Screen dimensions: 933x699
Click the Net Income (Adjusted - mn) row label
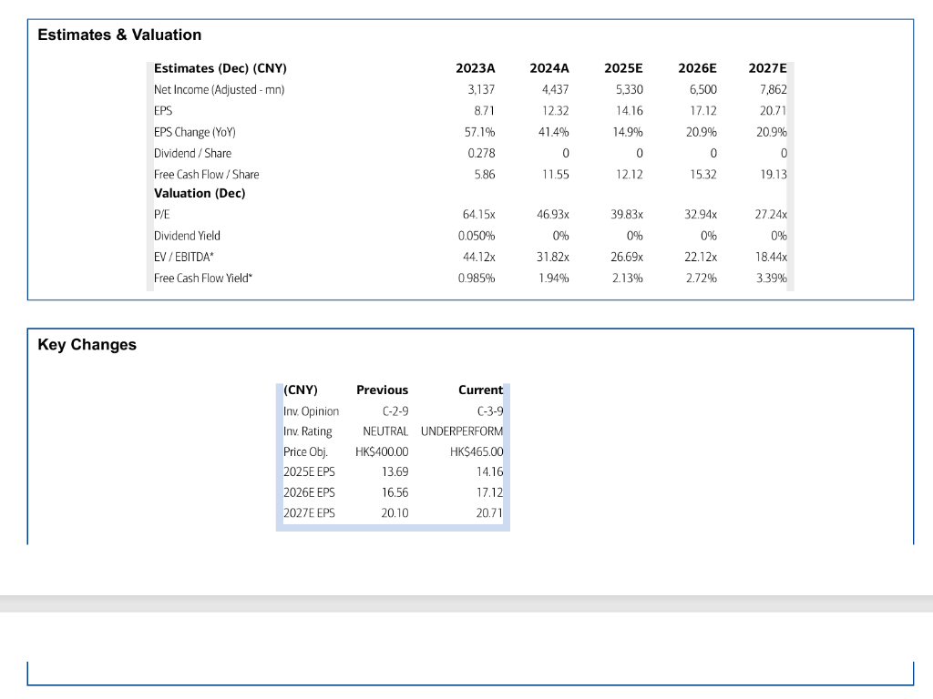(x=219, y=90)
